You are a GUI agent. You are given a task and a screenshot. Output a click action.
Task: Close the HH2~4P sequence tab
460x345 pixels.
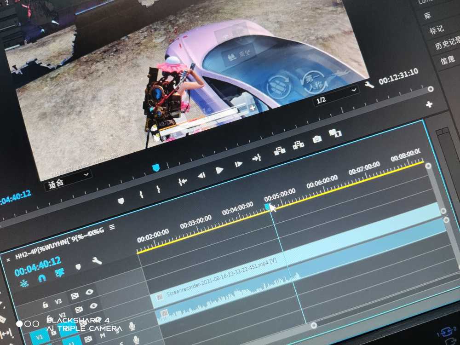(x=8, y=259)
